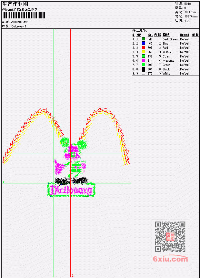
Task: Click the width value 108.9 mm
Action: pyautogui.click(x=191, y=16)
